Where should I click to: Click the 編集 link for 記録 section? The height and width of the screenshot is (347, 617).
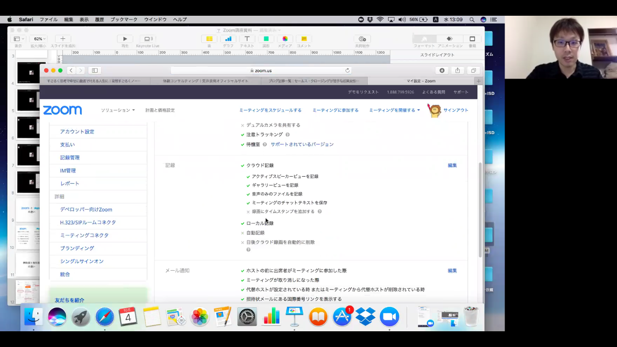pyautogui.click(x=452, y=165)
